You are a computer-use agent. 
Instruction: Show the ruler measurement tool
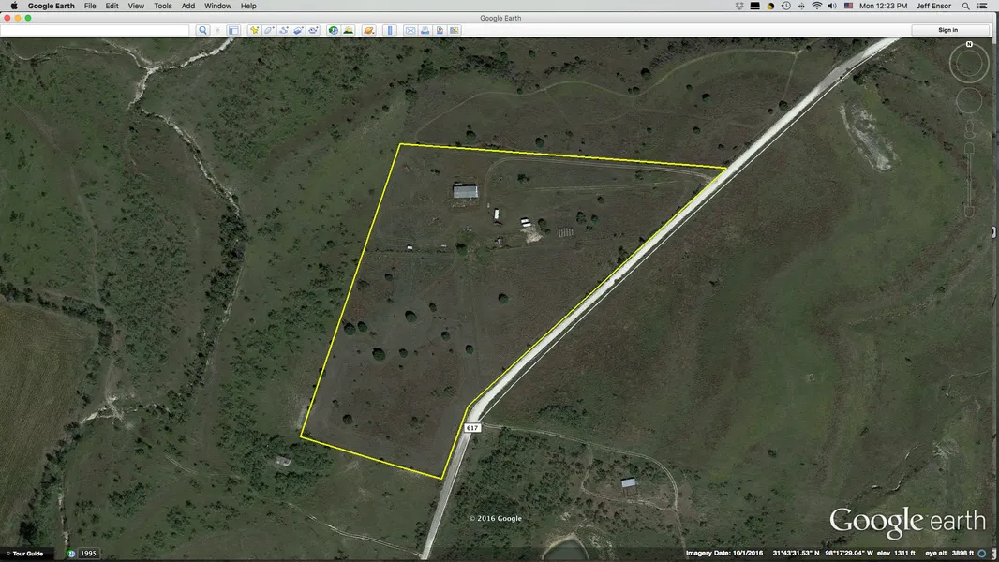[x=390, y=30]
